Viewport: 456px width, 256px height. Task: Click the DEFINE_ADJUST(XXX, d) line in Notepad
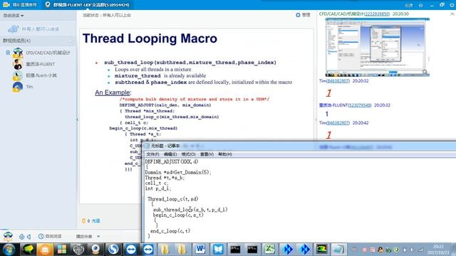[x=172, y=161]
